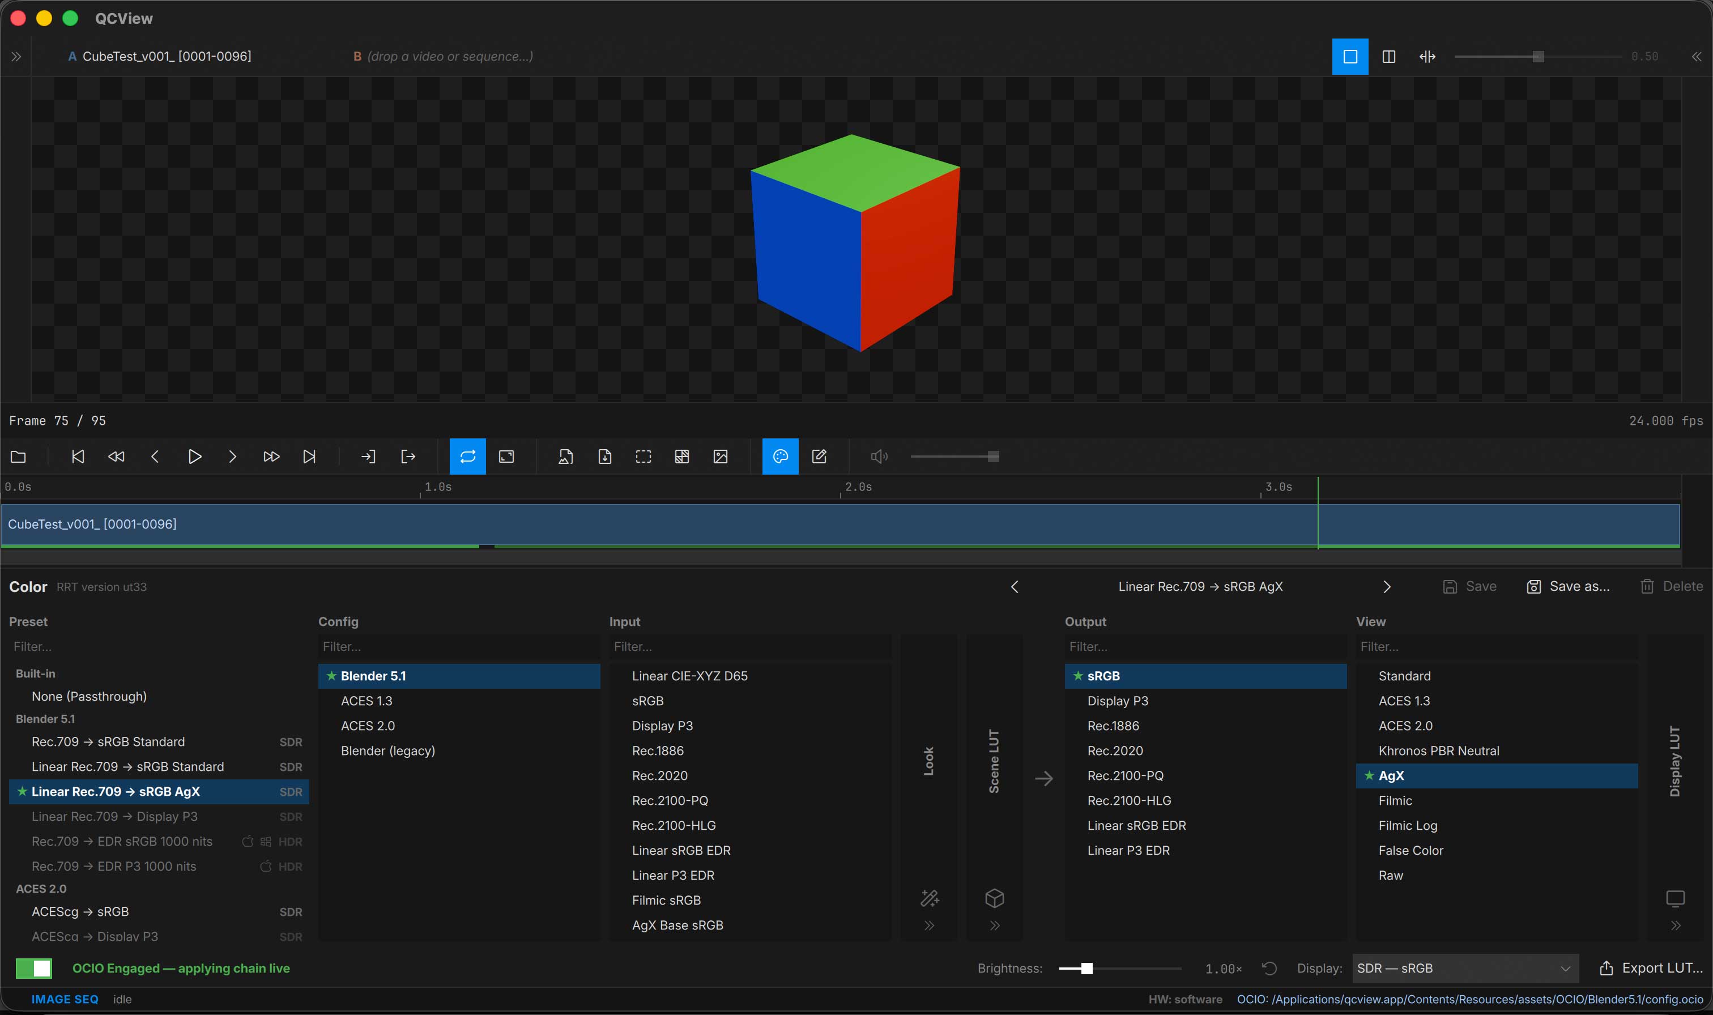Click the Scene LUT cube icon

pyautogui.click(x=995, y=898)
